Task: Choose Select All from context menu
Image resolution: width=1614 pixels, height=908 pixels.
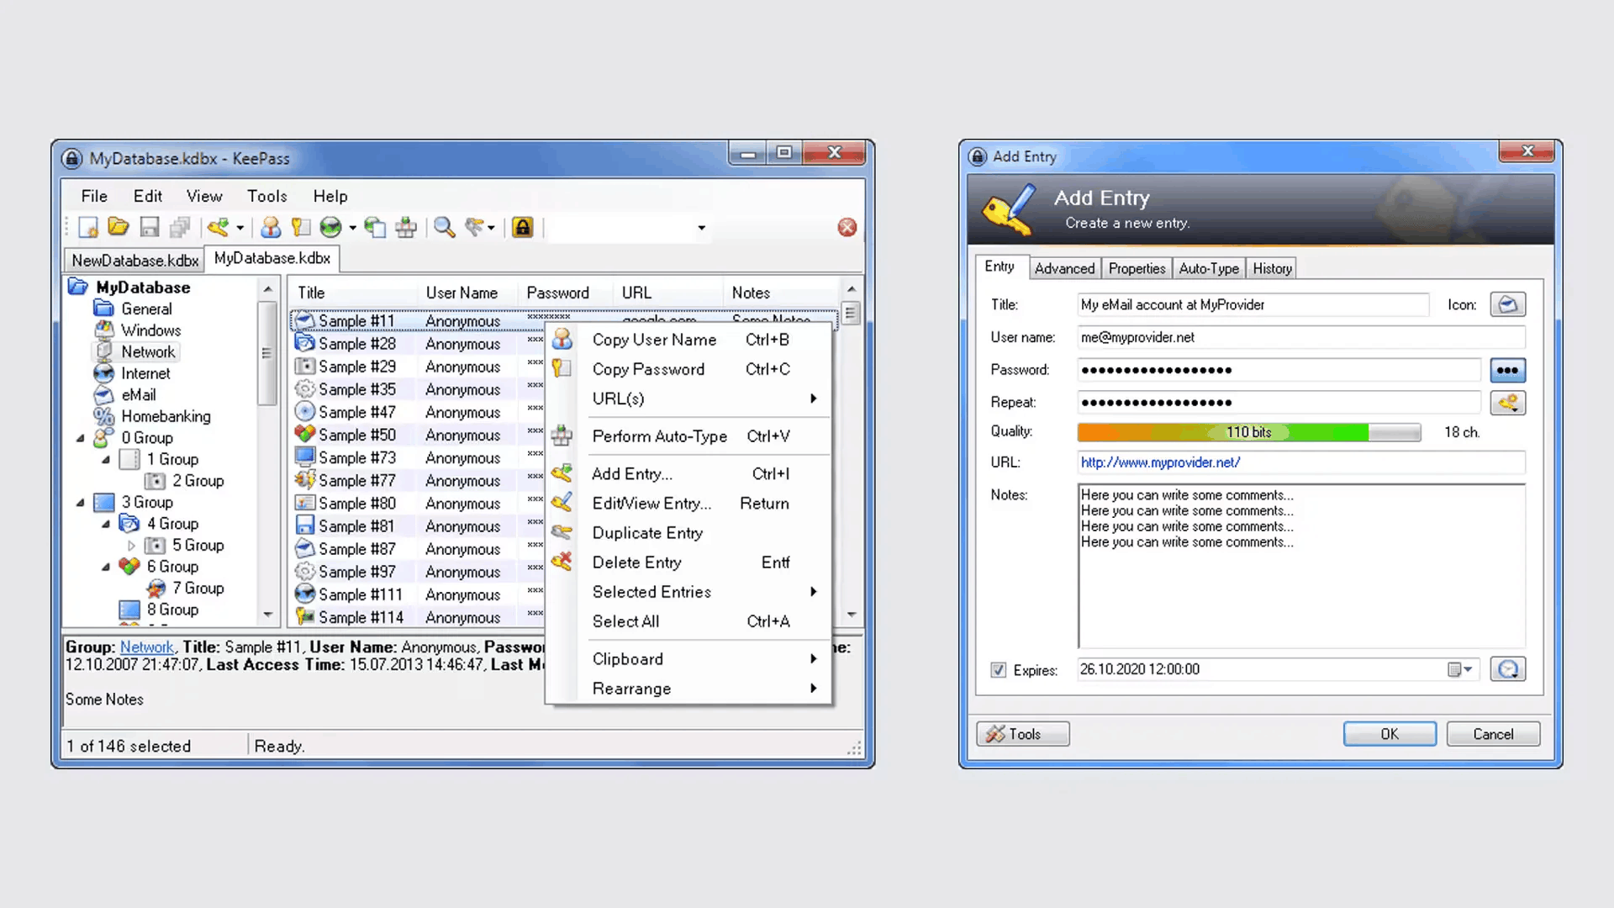Action: click(689, 621)
